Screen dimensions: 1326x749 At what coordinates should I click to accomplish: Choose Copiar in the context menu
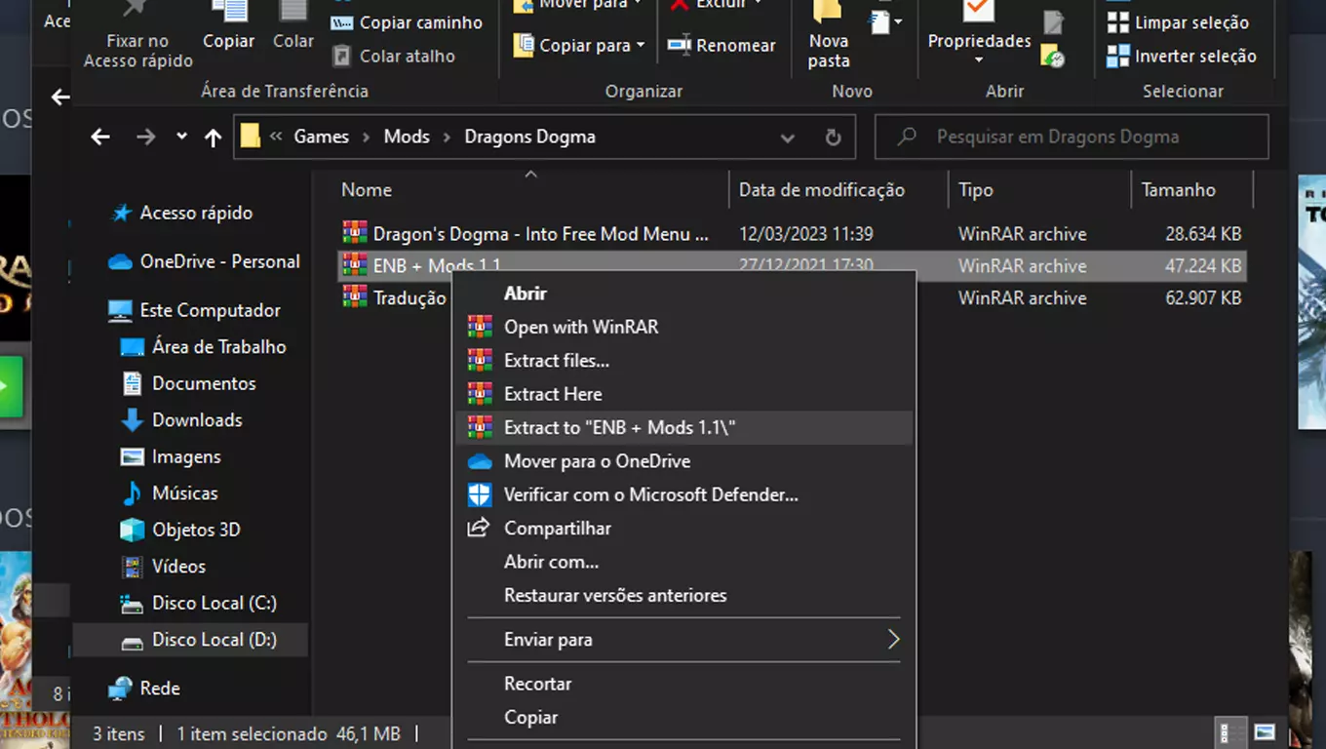point(684,717)
